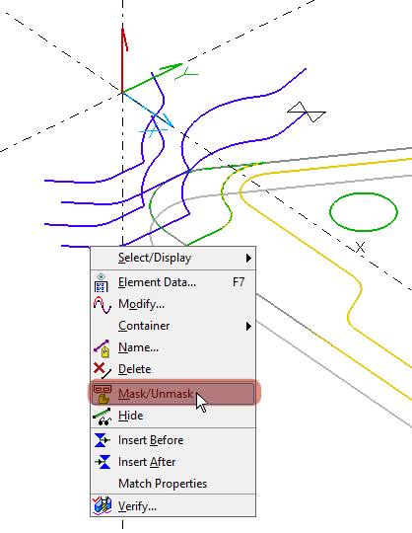The width and height of the screenshot is (412, 533).
Task: Expand the Container submenu arrow
Action: [248, 327]
